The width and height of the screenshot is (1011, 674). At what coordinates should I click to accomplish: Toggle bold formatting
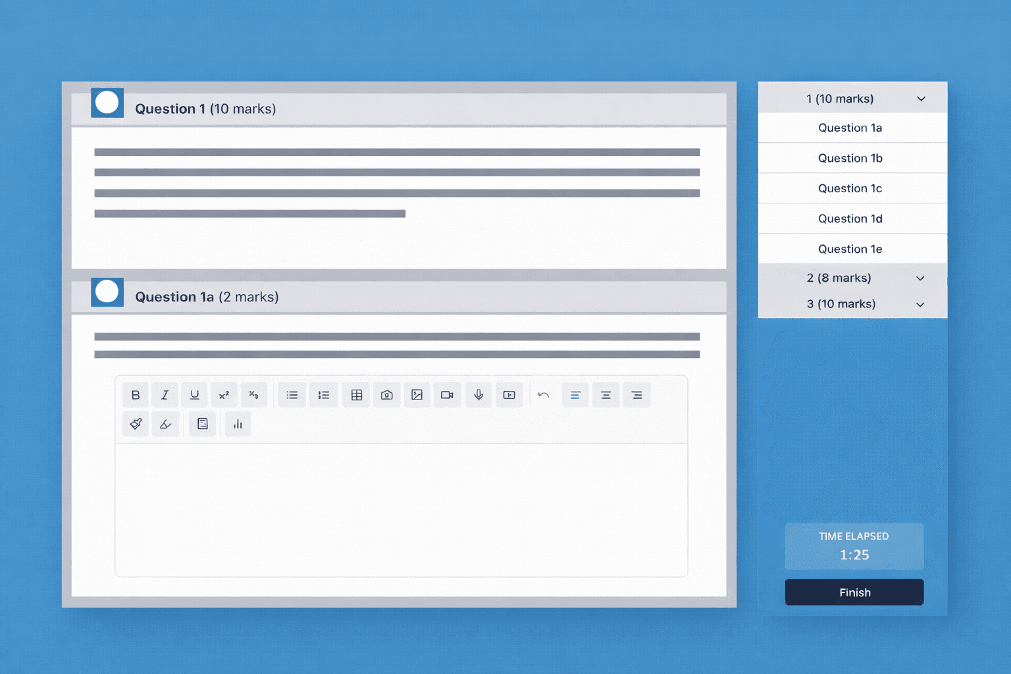click(x=136, y=394)
